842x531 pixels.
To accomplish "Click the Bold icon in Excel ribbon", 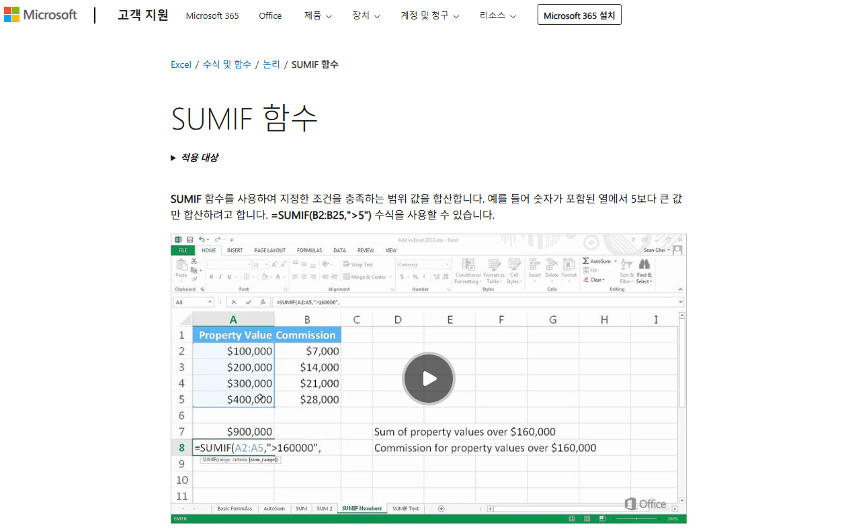I will [211, 277].
